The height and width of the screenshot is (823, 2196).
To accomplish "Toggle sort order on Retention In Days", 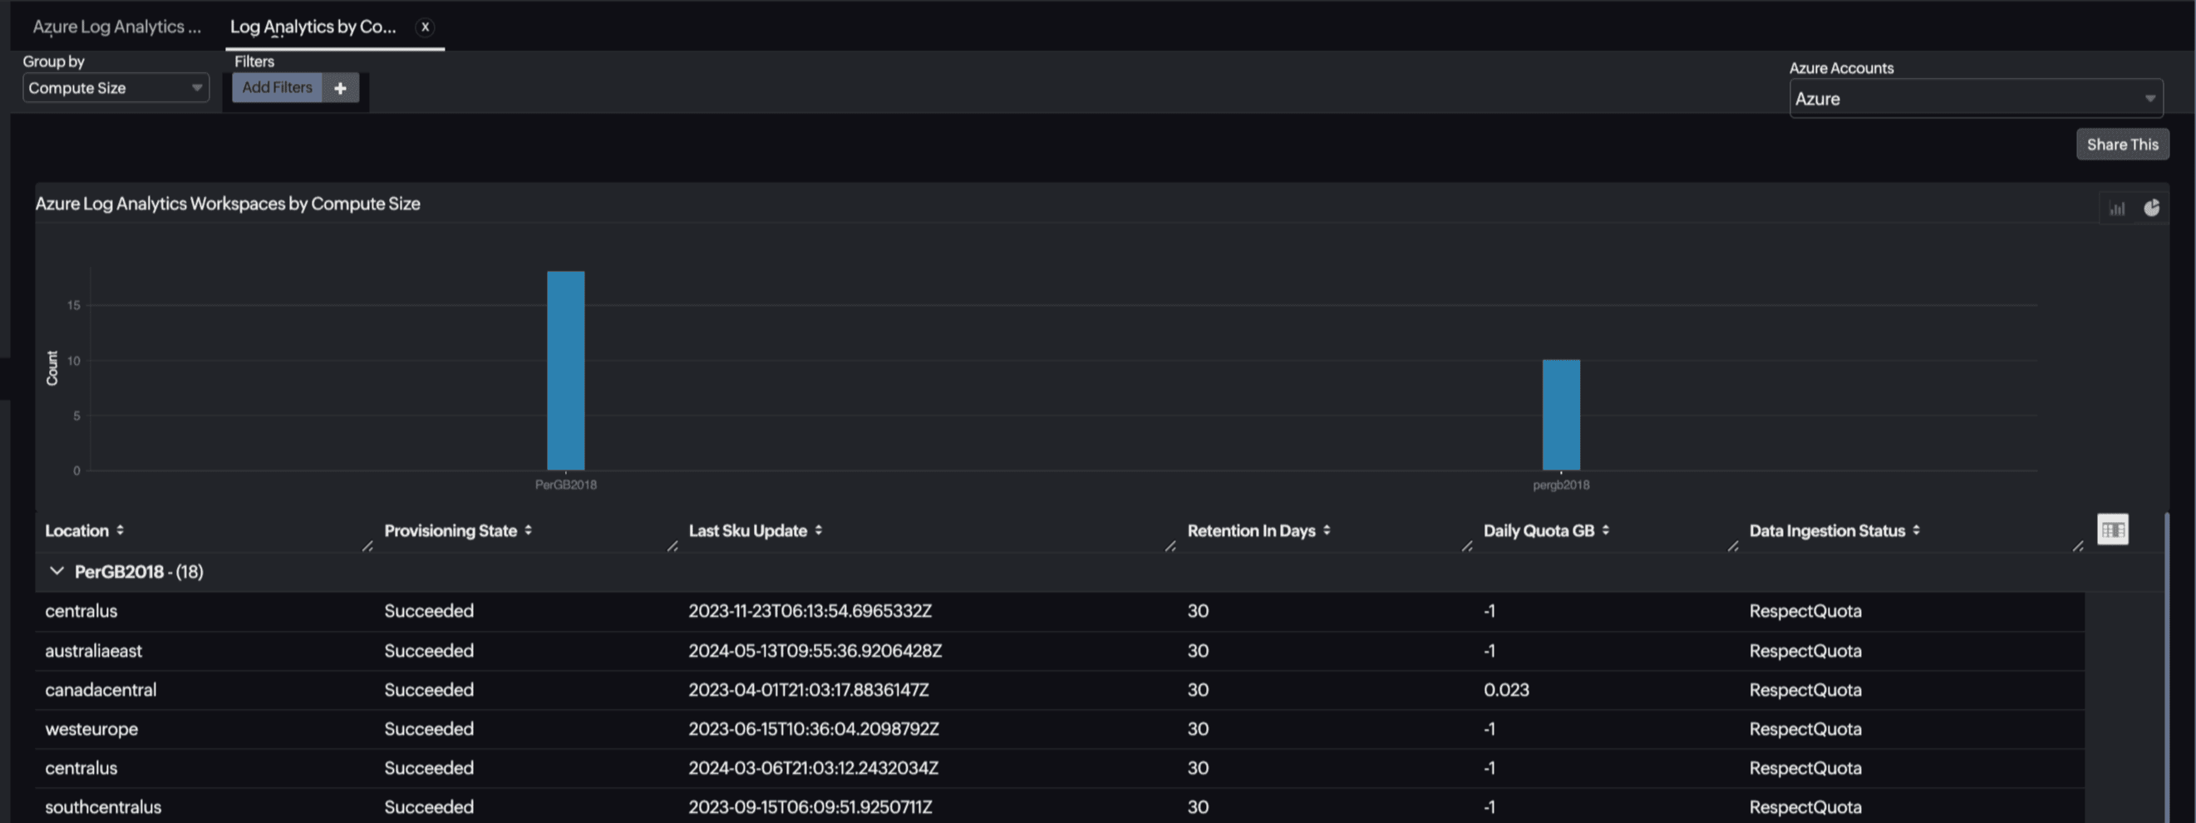I will click(1327, 530).
